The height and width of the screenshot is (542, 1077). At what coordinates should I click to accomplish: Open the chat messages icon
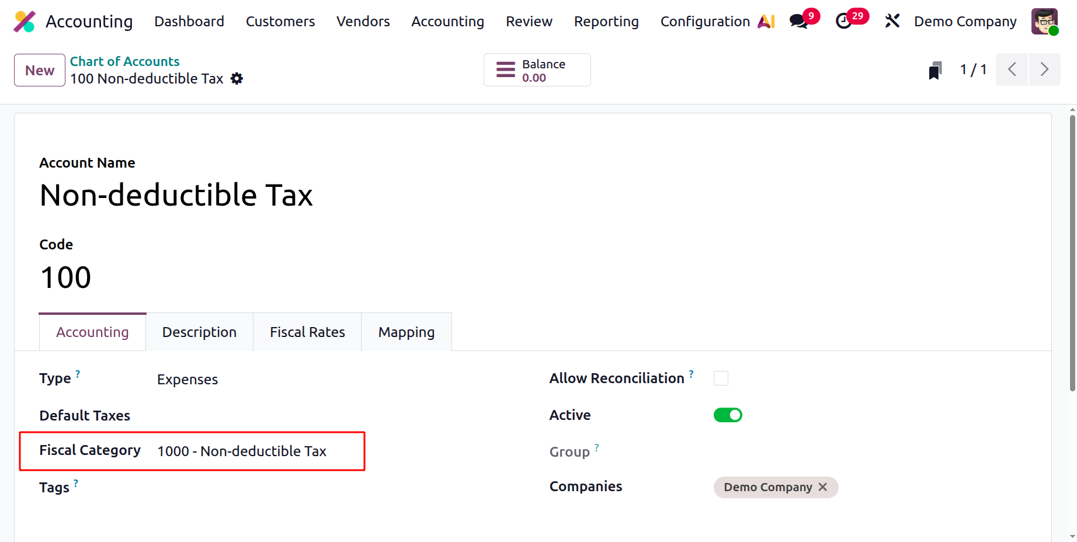798,22
